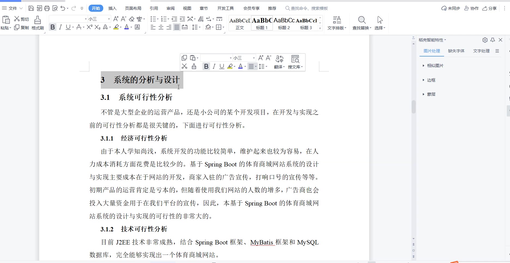Click the Cut (剪切) scissors icon in ribbon
This screenshot has height=263, width=510.
(x=17, y=19)
